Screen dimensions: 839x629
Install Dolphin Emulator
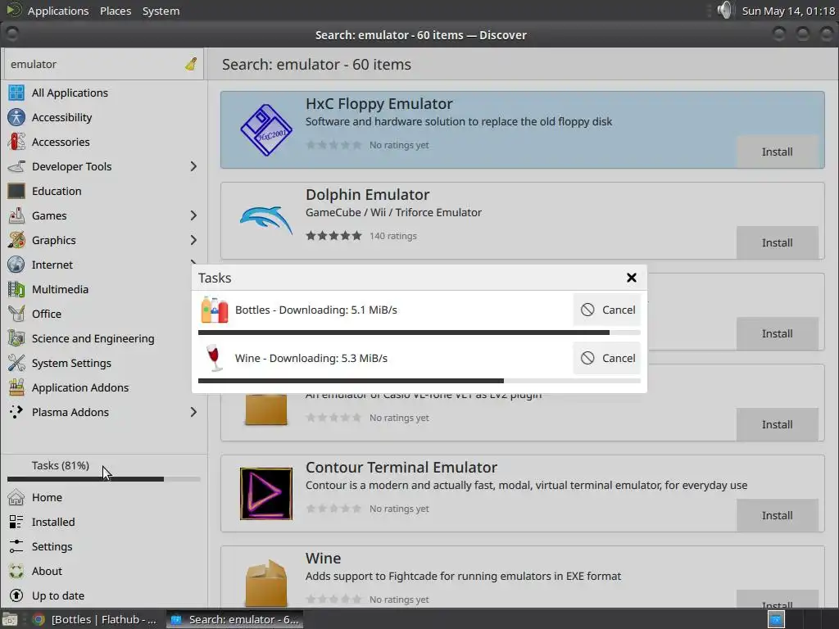777,242
